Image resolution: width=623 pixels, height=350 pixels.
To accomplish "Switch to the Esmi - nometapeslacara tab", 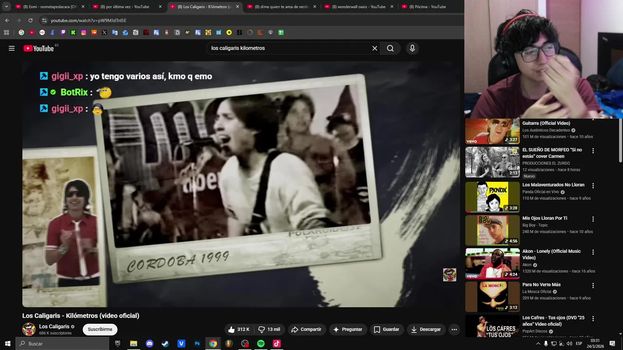I will [50, 7].
